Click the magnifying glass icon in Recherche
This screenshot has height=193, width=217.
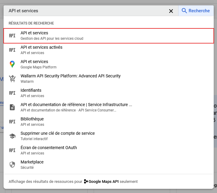click(x=184, y=11)
